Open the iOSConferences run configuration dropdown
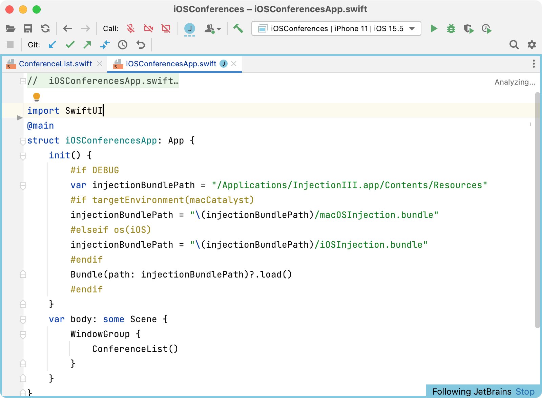 pos(336,28)
